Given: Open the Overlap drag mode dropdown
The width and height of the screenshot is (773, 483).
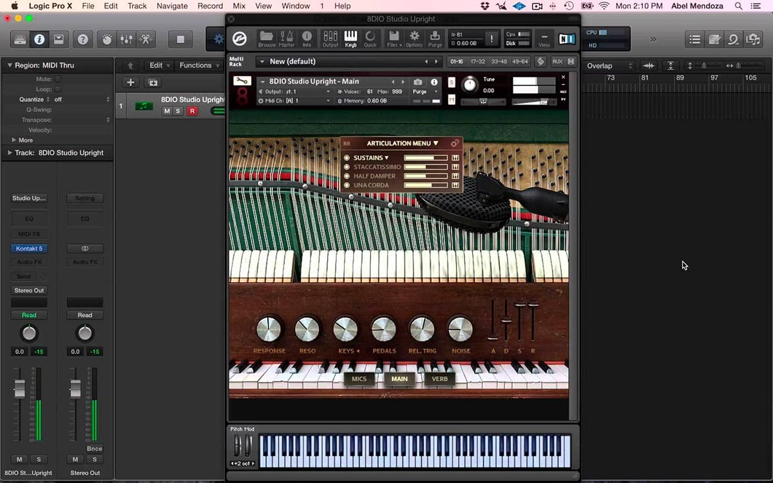Looking at the screenshot, I should 610,66.
